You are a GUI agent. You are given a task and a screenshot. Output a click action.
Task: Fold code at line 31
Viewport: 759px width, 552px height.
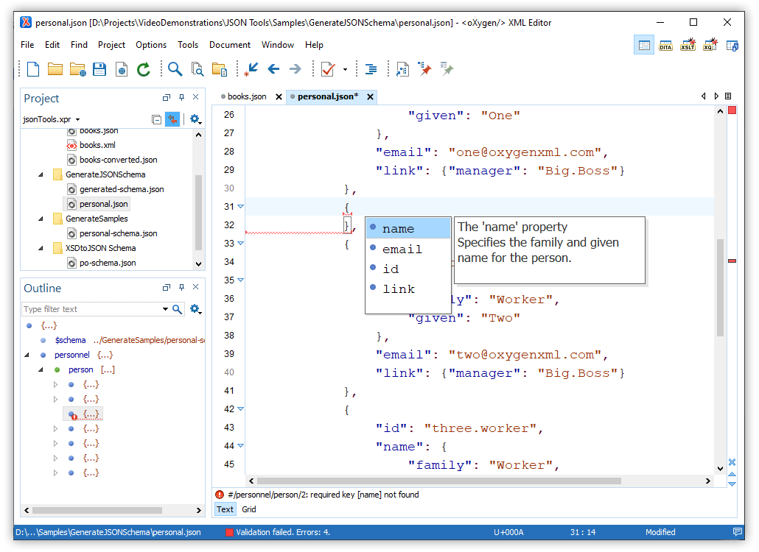coord(240,206)
